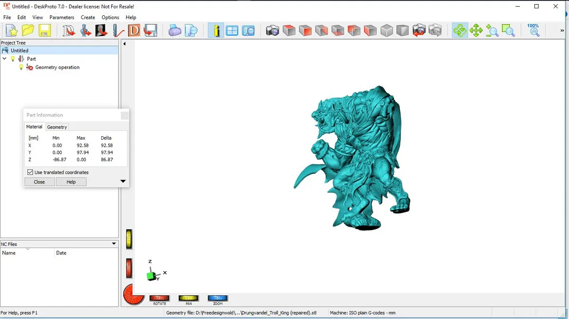Activate the plus/minus Zoom tool icon
569x319 pixels.
point(492,30)
